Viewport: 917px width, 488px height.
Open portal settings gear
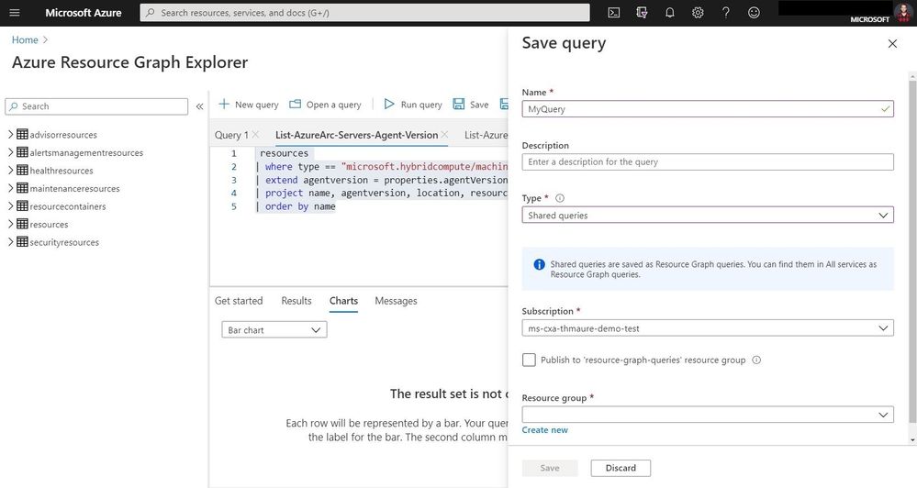click(698, 12)
